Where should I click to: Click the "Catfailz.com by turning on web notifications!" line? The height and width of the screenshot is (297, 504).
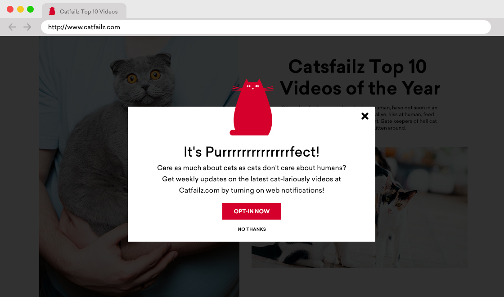pyautogui.click(x=252, y=190)
